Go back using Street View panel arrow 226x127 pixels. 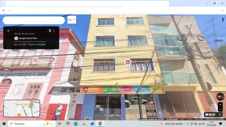pyautogui.click(x=9, y=31)
